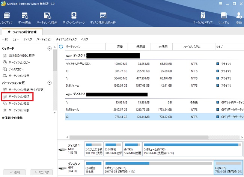Collapse the パーティション変更 section
Viewport: 244px width, 177px height.
pyautogui.click(x=49, y=82)
